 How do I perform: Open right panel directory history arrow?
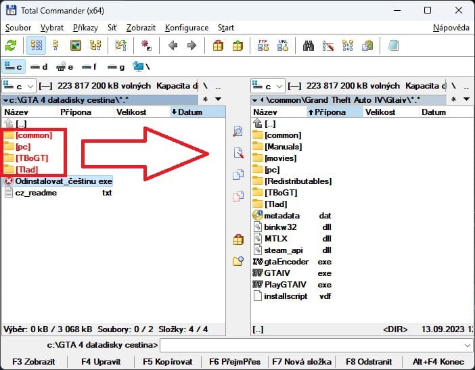tap(466, 99)
